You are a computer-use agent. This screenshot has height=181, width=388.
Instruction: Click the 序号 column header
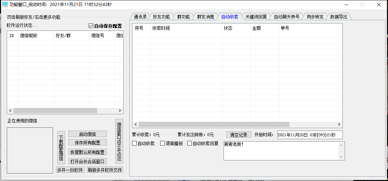[x=142, y=28]
